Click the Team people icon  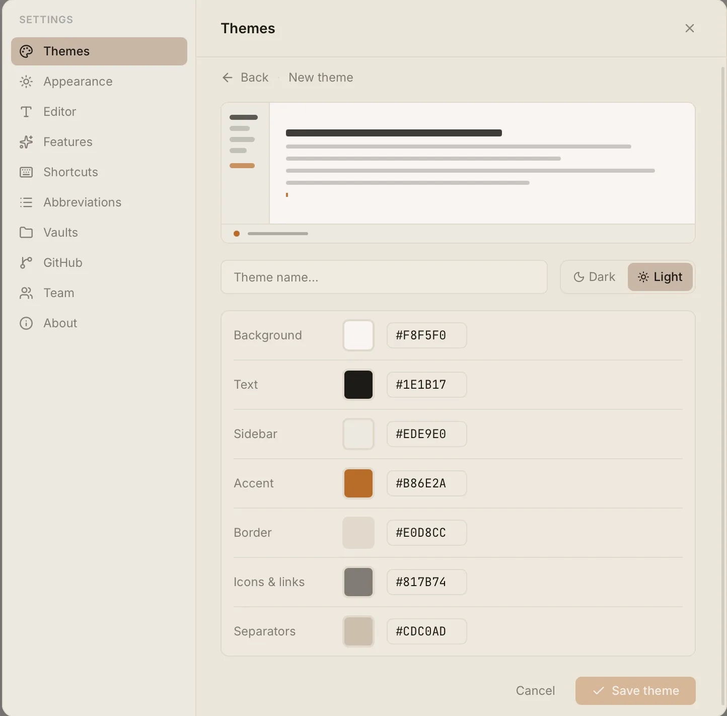click(x=26, y=293)
